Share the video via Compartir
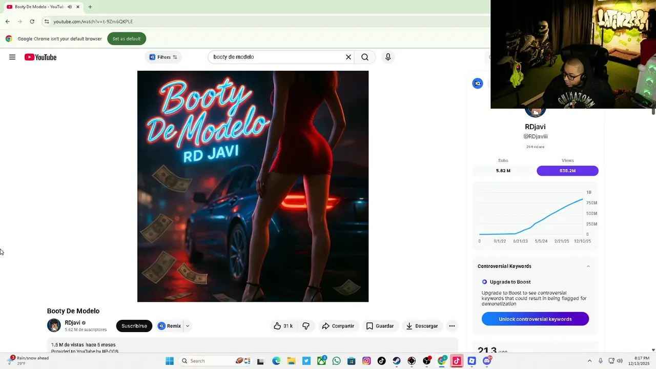Image resolution: width=656 pixels, height=369 pixels. pyautogui.click(x=338, y=326)
